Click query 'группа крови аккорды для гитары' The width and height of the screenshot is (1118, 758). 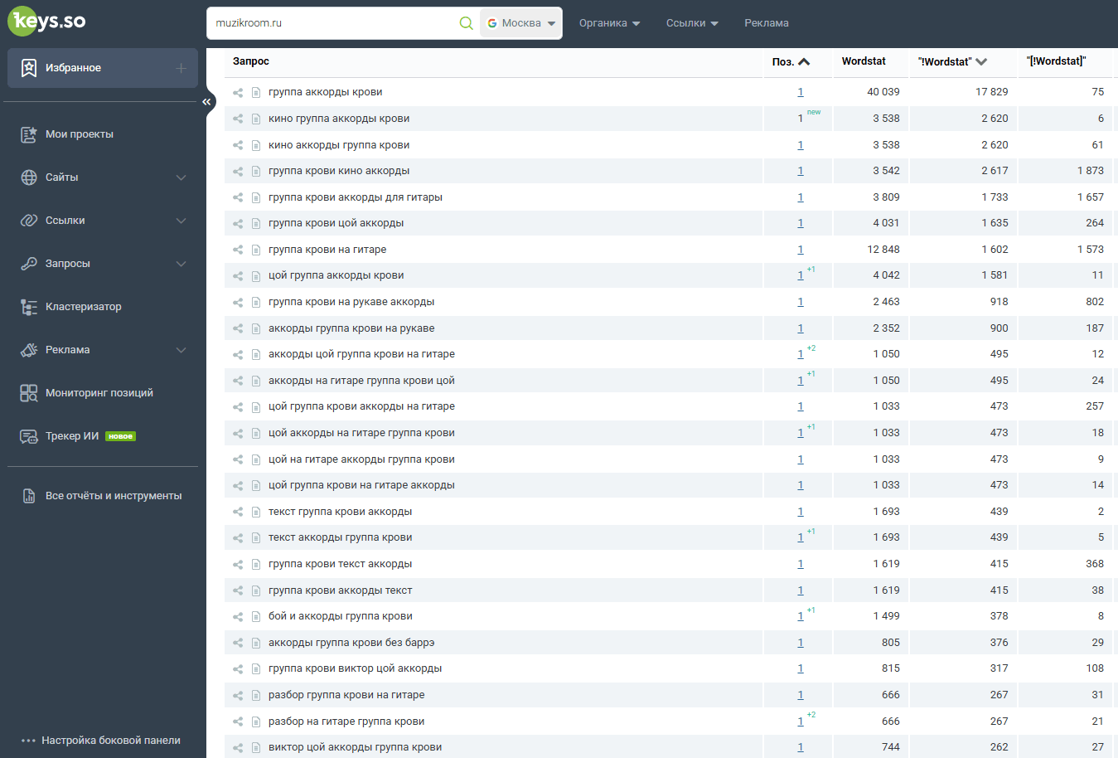[356, 197]
